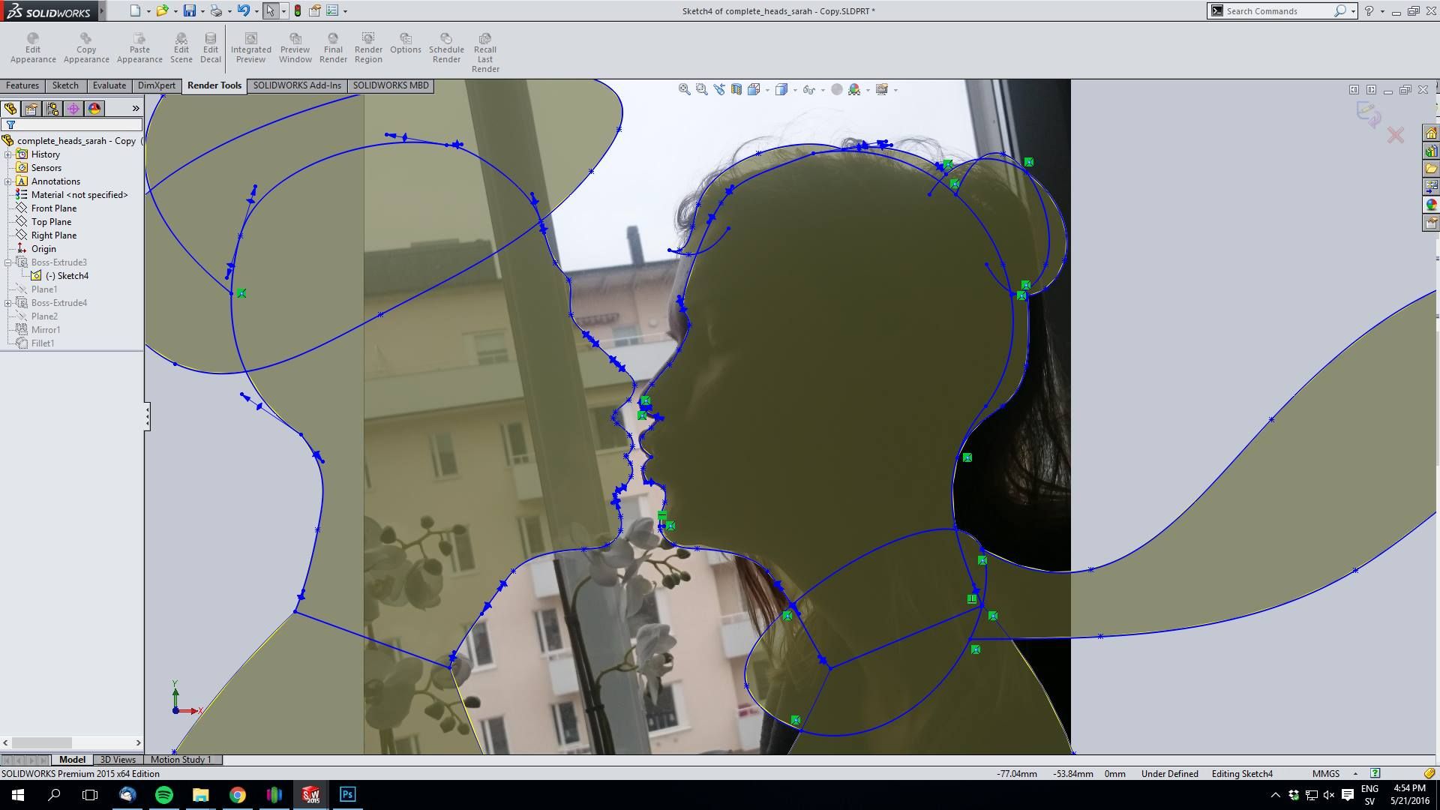Open the Display Style dropdown arrow
The height and width of the screenshot is (810, 1440).
[x=795, y=90]
